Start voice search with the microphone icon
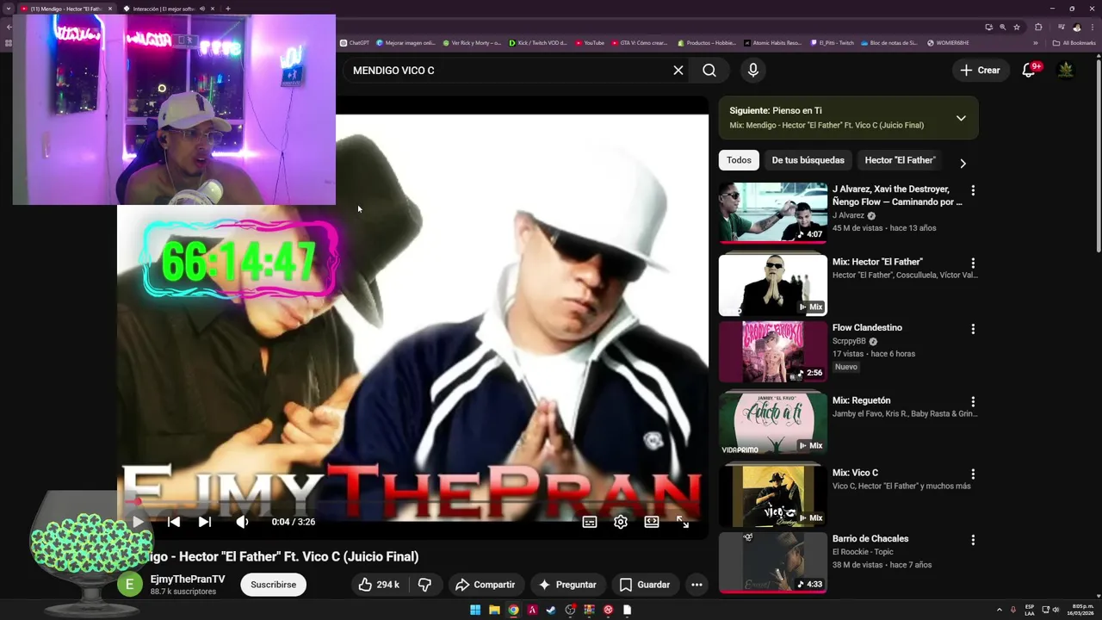The height and width of the screenshot is (620, 1102). tap(753, 71)
